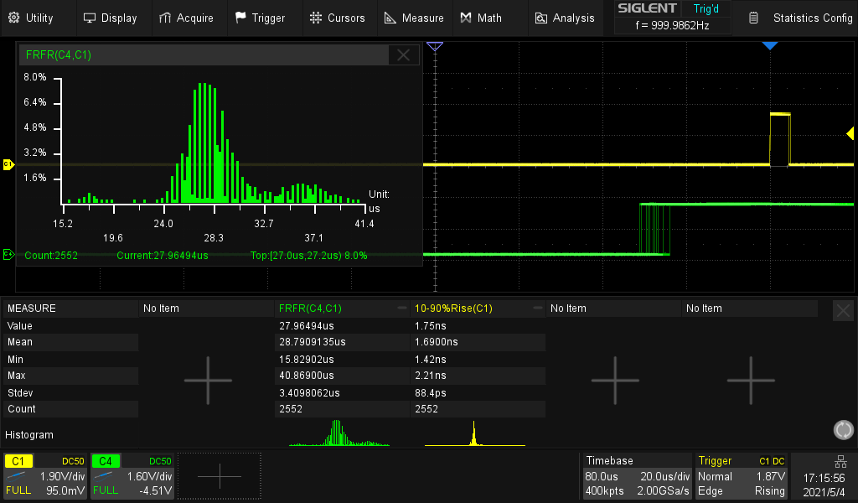The height and width of the screenshot is (503, 858).
Task: Add measurement in the No Item slot right of 10-90%Rise(C1)
Action: click(614, 381)
